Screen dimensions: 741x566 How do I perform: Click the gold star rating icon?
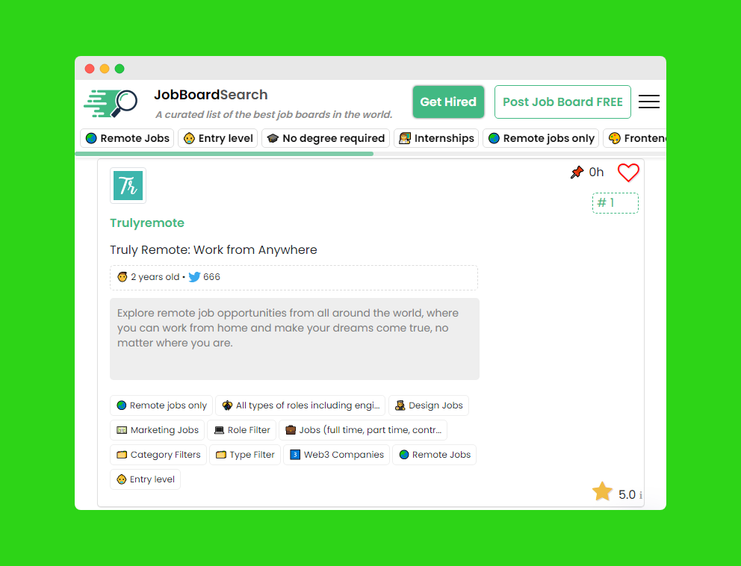click(602, 492)
